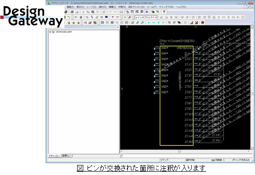
Task: Toggle the grid dots display button
Action: (125, 17)
